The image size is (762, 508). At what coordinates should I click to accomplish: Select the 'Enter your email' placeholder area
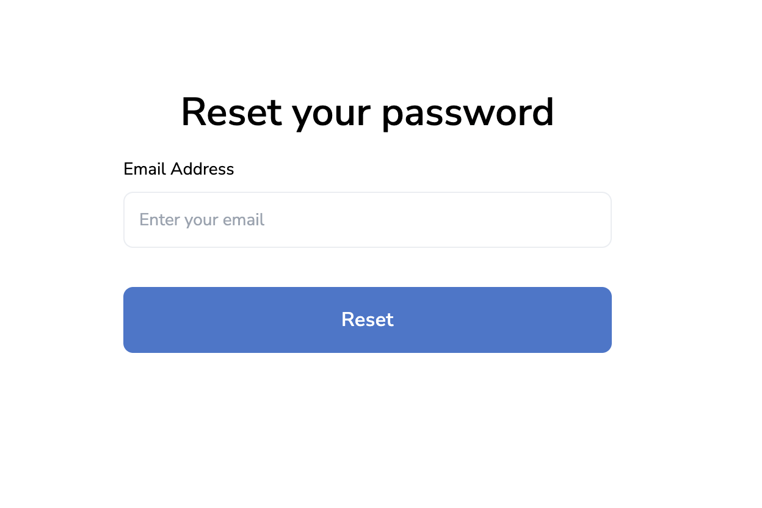click(x=201, y=219)
